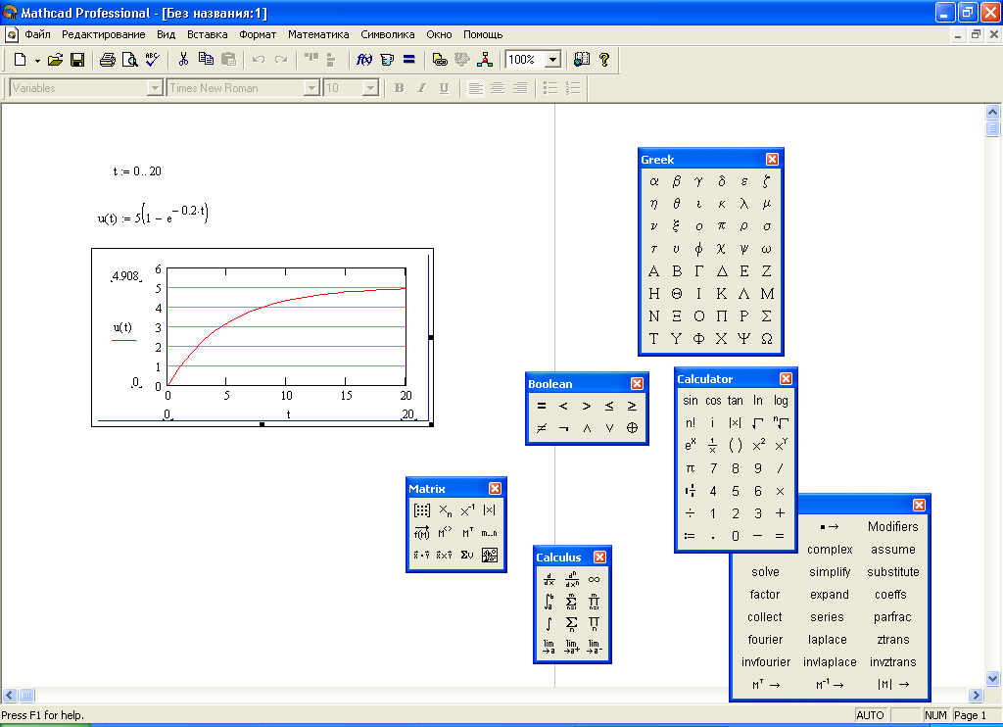Click the laplace keyword button

827,640
